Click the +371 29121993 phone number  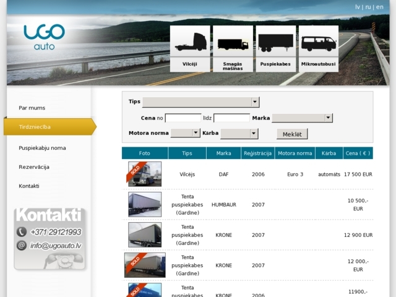click(56, 232)
